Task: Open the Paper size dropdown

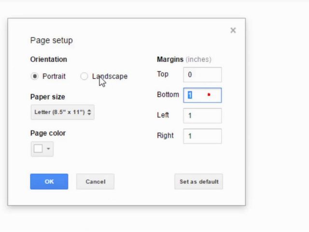Action: [x=62, y=112]
